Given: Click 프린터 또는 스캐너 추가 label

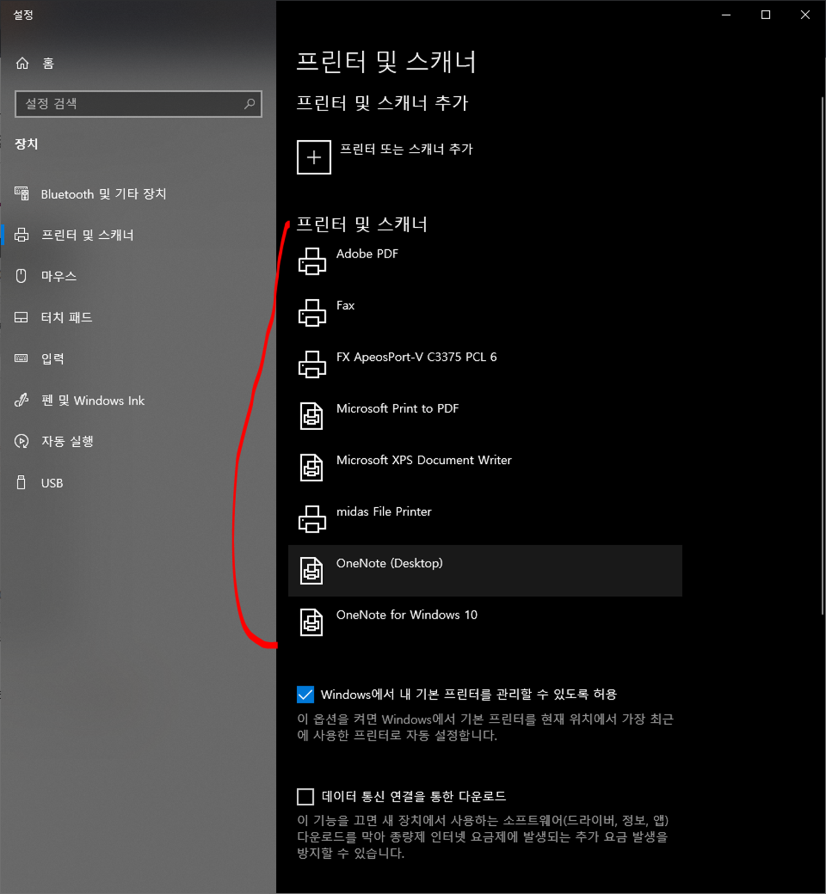Looking at the screenshot, I should click(406, 149).
